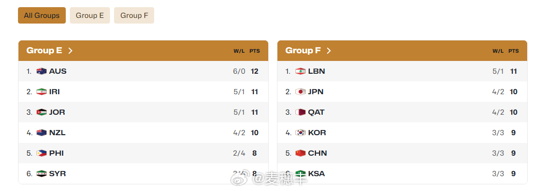The width and height of the screenshot is (540, 191).
Task: Select the SYR team row
Action: [143, 174]
